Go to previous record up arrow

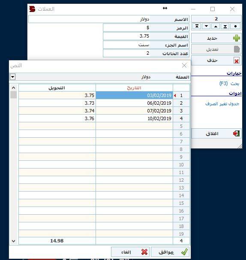216,26
